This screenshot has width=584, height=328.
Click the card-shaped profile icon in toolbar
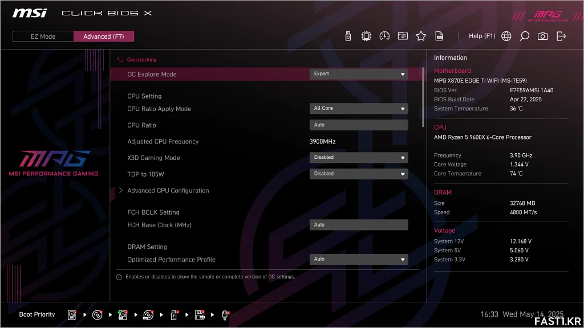403,36
